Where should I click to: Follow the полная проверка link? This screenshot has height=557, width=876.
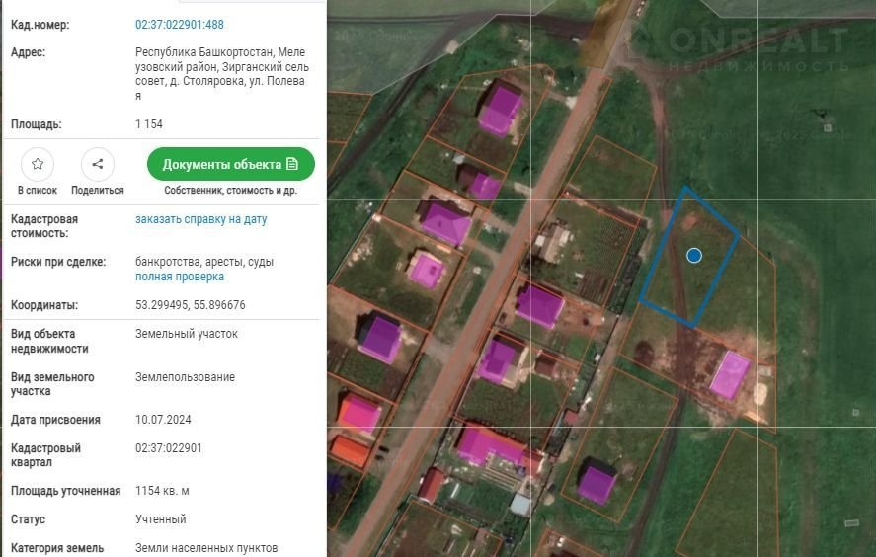179,277
